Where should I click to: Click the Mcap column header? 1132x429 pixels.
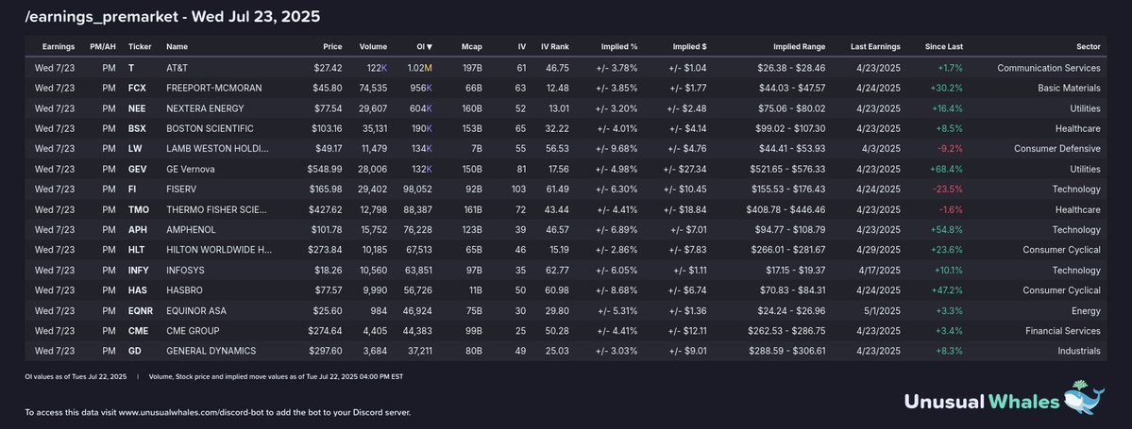pyautogui.click(x=471, y=47)
